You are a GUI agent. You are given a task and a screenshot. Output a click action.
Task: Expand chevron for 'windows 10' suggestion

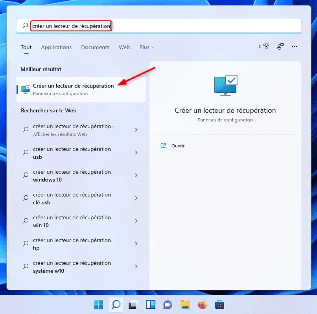pos(136,175)
